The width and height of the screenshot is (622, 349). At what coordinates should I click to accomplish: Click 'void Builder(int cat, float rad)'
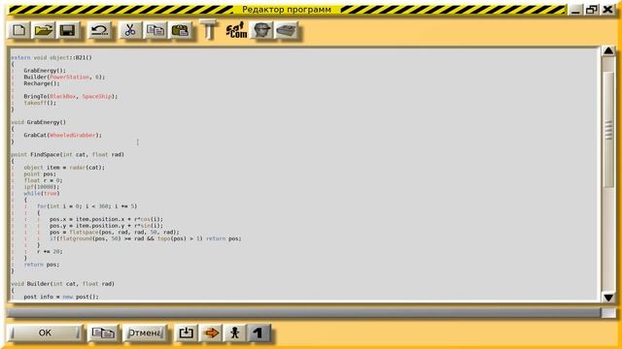click(x=62, y=284)
